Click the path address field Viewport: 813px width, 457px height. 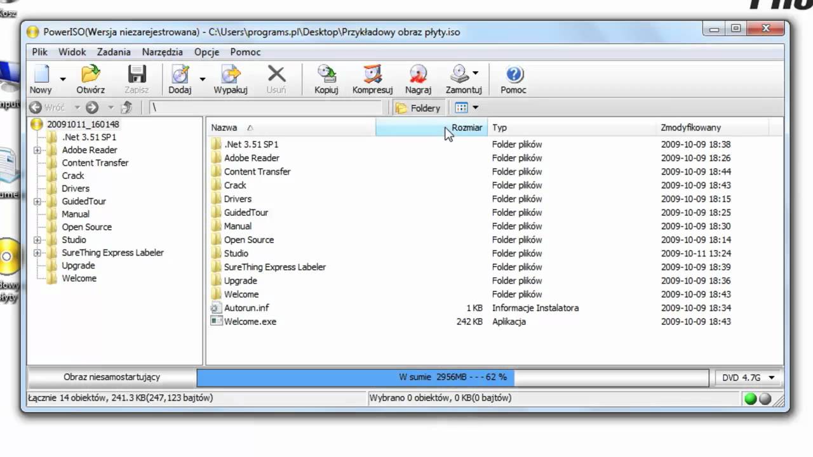tap(265, 108)
